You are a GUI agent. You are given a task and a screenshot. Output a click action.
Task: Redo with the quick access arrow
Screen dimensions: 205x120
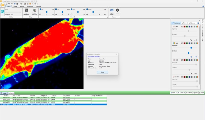coord(12,4)
